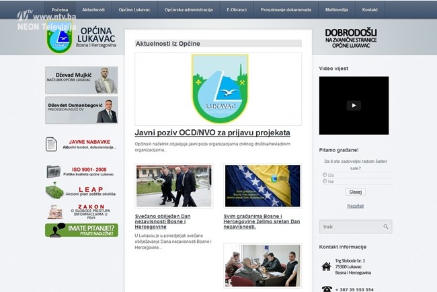Open LEAP environmental action plan banner
Image resolution: width=437 pixels, height=292 pixels.
pyautogui.click(x=81, y=192)
